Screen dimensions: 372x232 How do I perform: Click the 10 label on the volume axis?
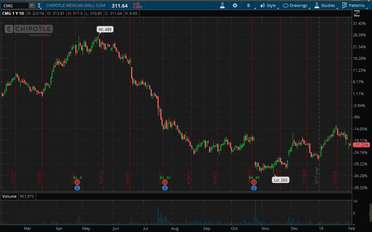(x=355, y=201)
